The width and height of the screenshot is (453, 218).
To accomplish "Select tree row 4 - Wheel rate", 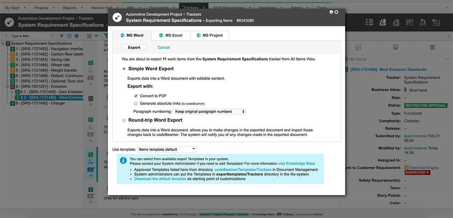I will [42, 65].
